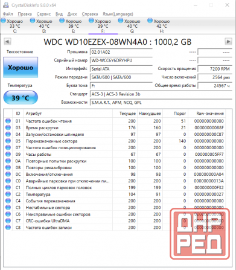This screenshot has height=270, width=236.
Task: Click status icon of attribute C5 row
Action: point(8,207)
